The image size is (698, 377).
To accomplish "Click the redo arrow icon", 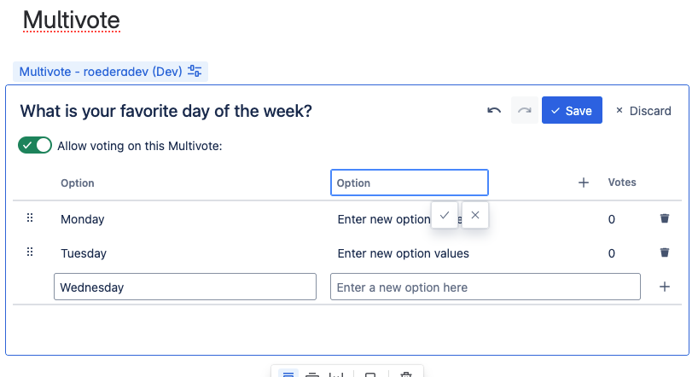I will pyautogui.click(x=525, y=110).
